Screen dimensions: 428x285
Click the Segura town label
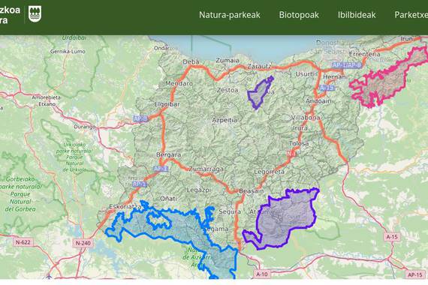pos(230,211)
